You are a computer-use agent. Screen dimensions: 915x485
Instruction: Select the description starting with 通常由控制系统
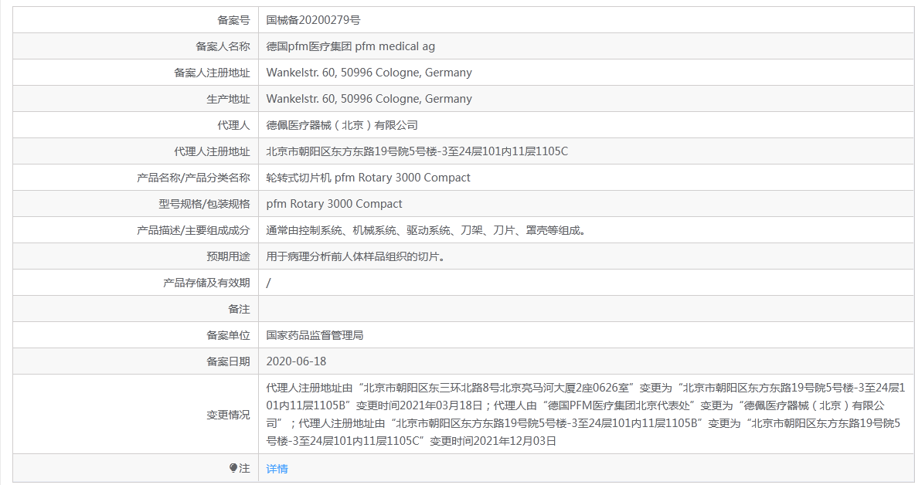pyautogui.click(x=427, y=230)
